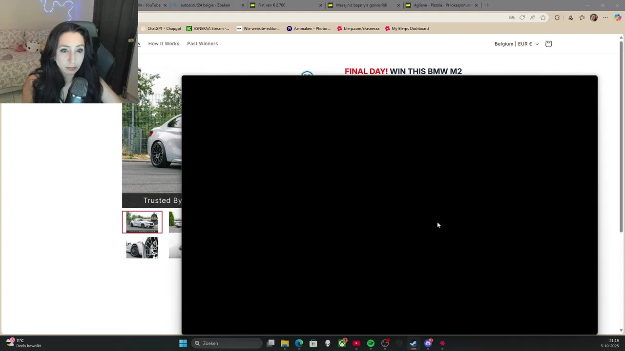Open the My Blerps Dashboard bookmark
This screenshot has height=351, width=625.
[407, 29]
